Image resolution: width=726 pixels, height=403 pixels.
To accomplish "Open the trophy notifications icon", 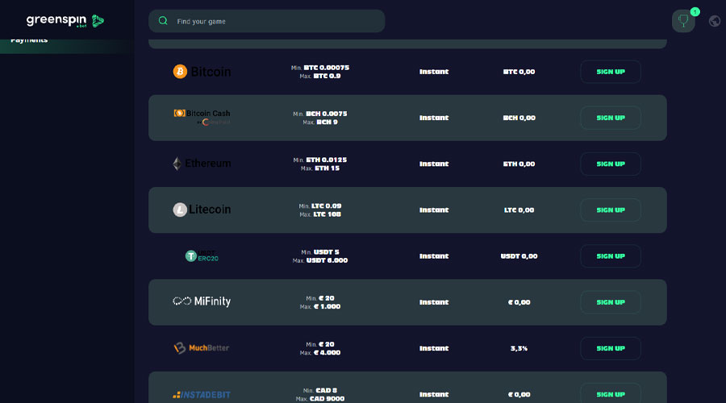I will coord(683,21).
